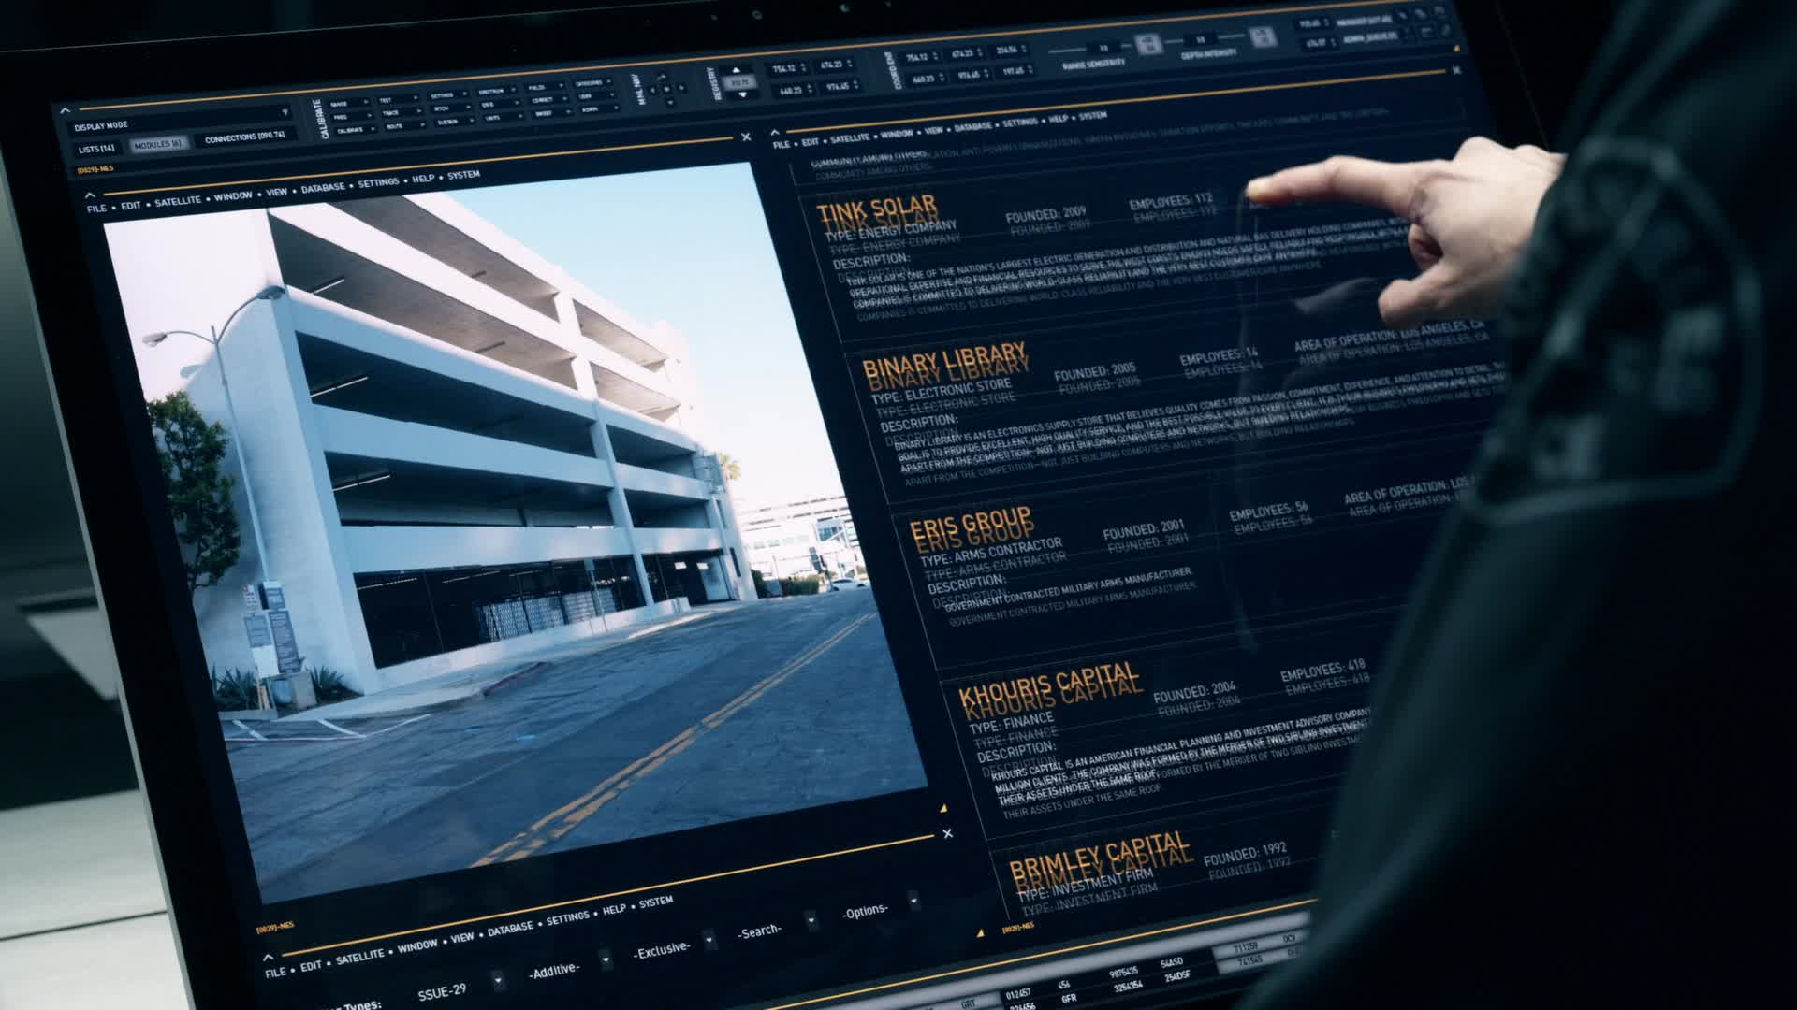Click 'EMPLOYEES: 14' under Binary Library

pyautogui.click(x=1219, y=356)
